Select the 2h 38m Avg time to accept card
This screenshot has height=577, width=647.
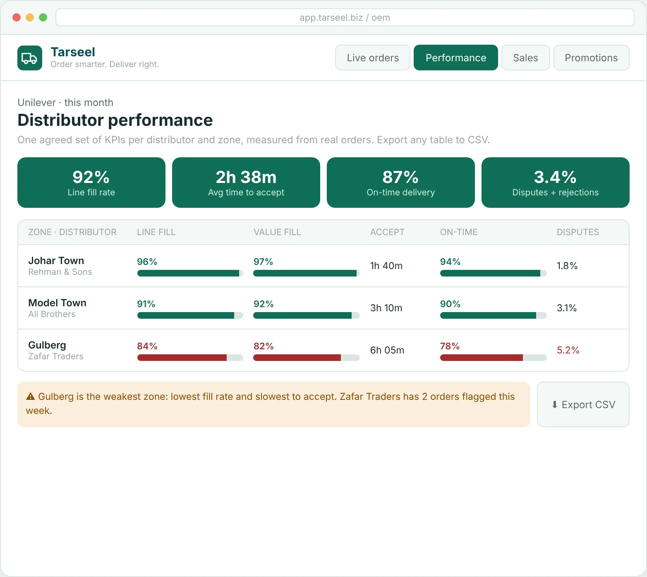tap(246, 183)
